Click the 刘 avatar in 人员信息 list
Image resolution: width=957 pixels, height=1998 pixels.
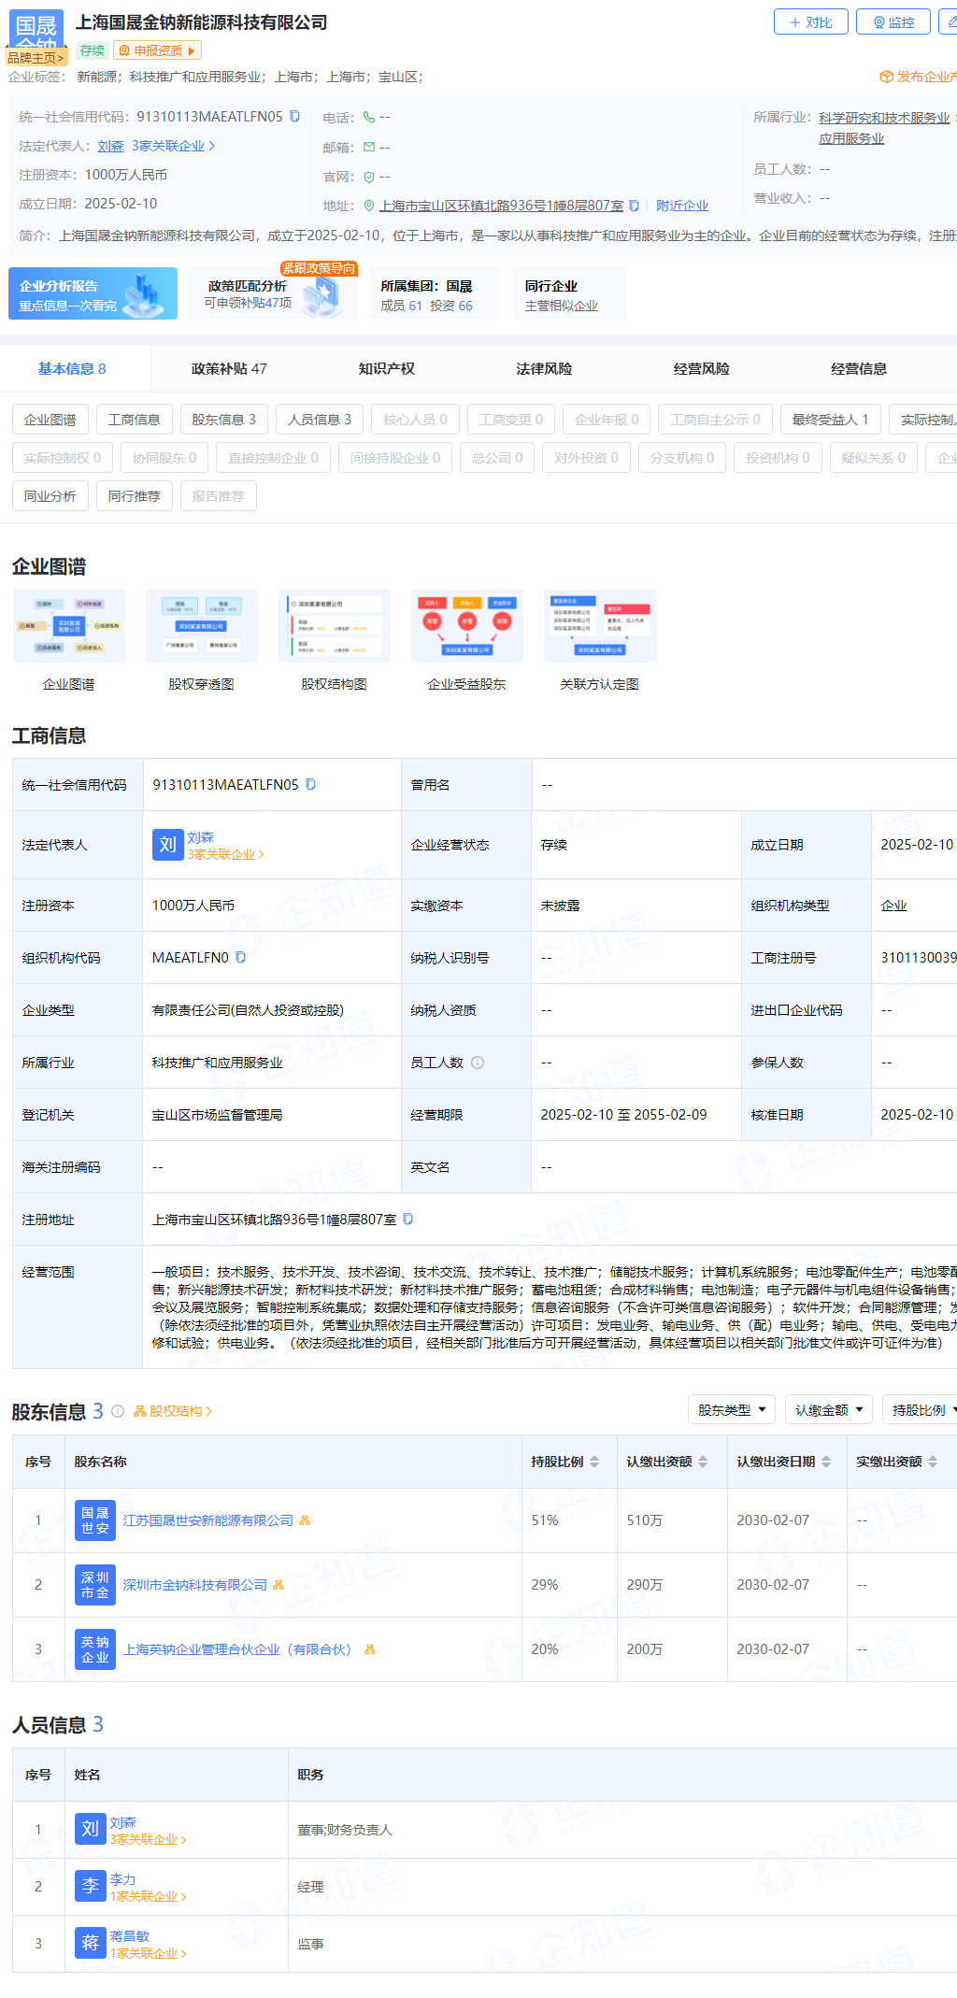[x=90, y=1830]
